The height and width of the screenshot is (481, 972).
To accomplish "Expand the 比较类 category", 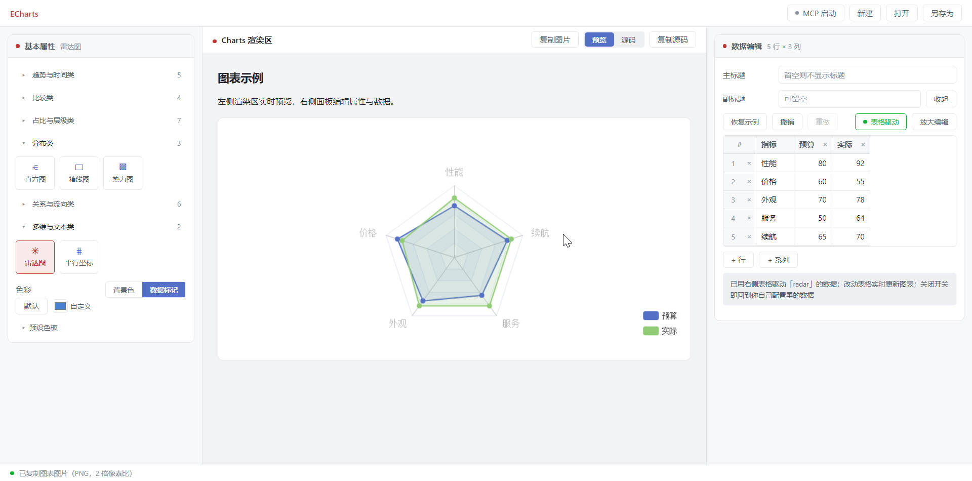I will point(101,98).
